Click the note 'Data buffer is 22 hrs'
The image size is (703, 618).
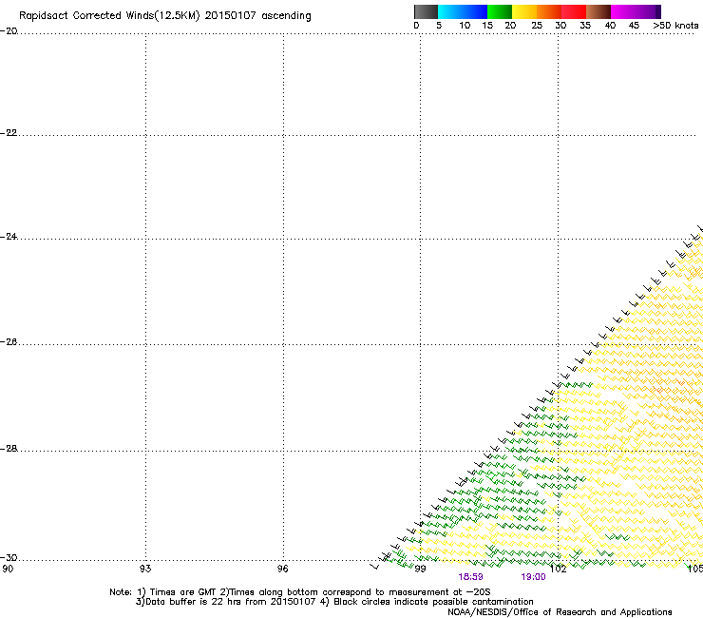[x=188, y=602]
